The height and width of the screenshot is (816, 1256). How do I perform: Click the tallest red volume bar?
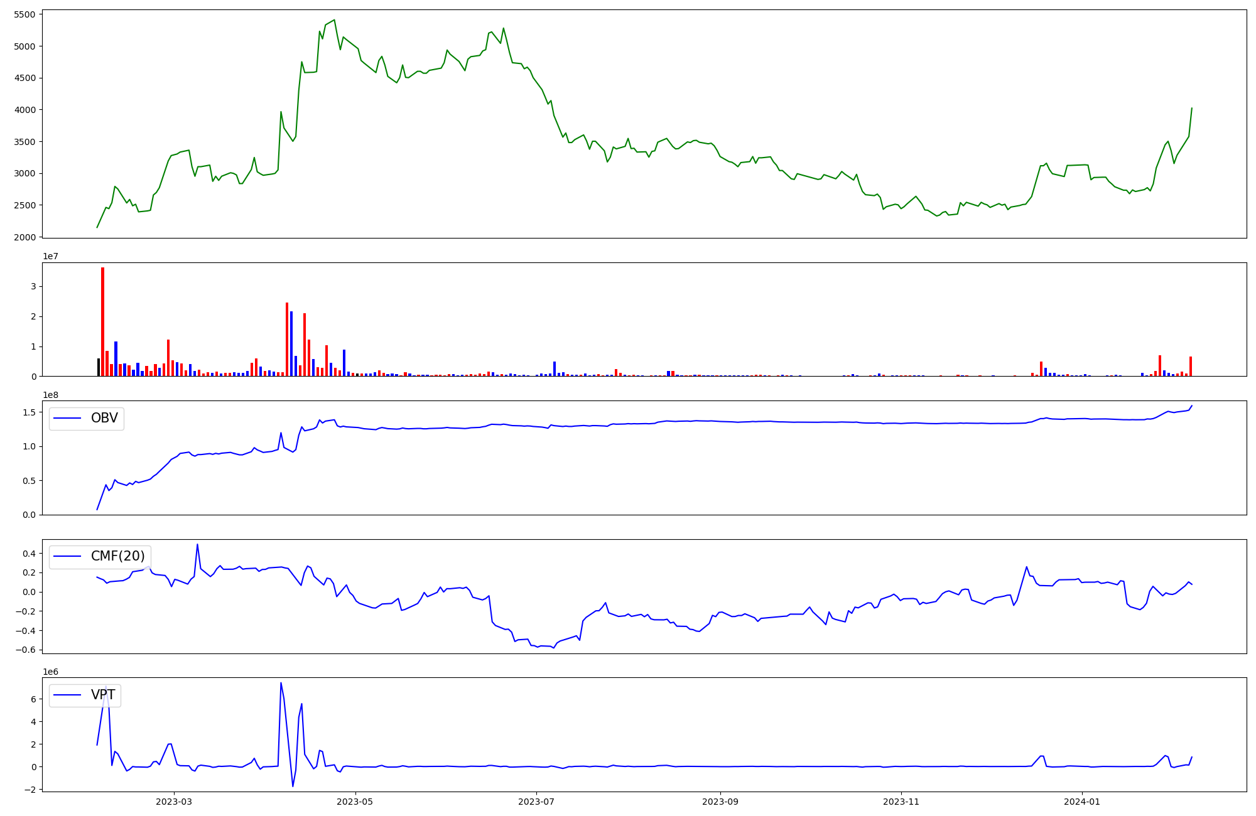pos(103,321)
